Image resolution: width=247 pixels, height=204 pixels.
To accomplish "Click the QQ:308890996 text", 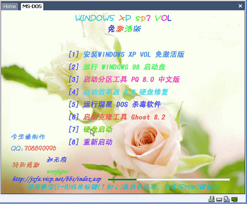I will pyautogui.click(x=33, y=148).
